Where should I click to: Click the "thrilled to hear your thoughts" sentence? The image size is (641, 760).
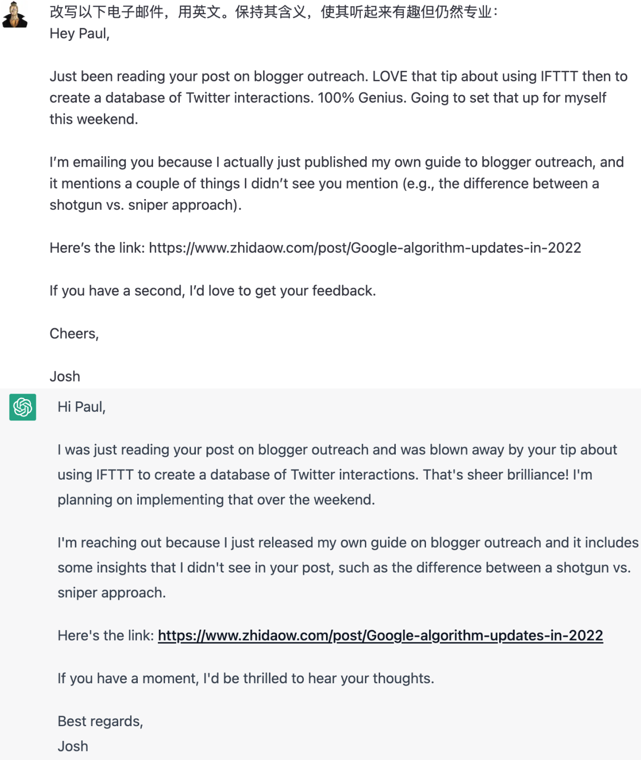[246, 678]
